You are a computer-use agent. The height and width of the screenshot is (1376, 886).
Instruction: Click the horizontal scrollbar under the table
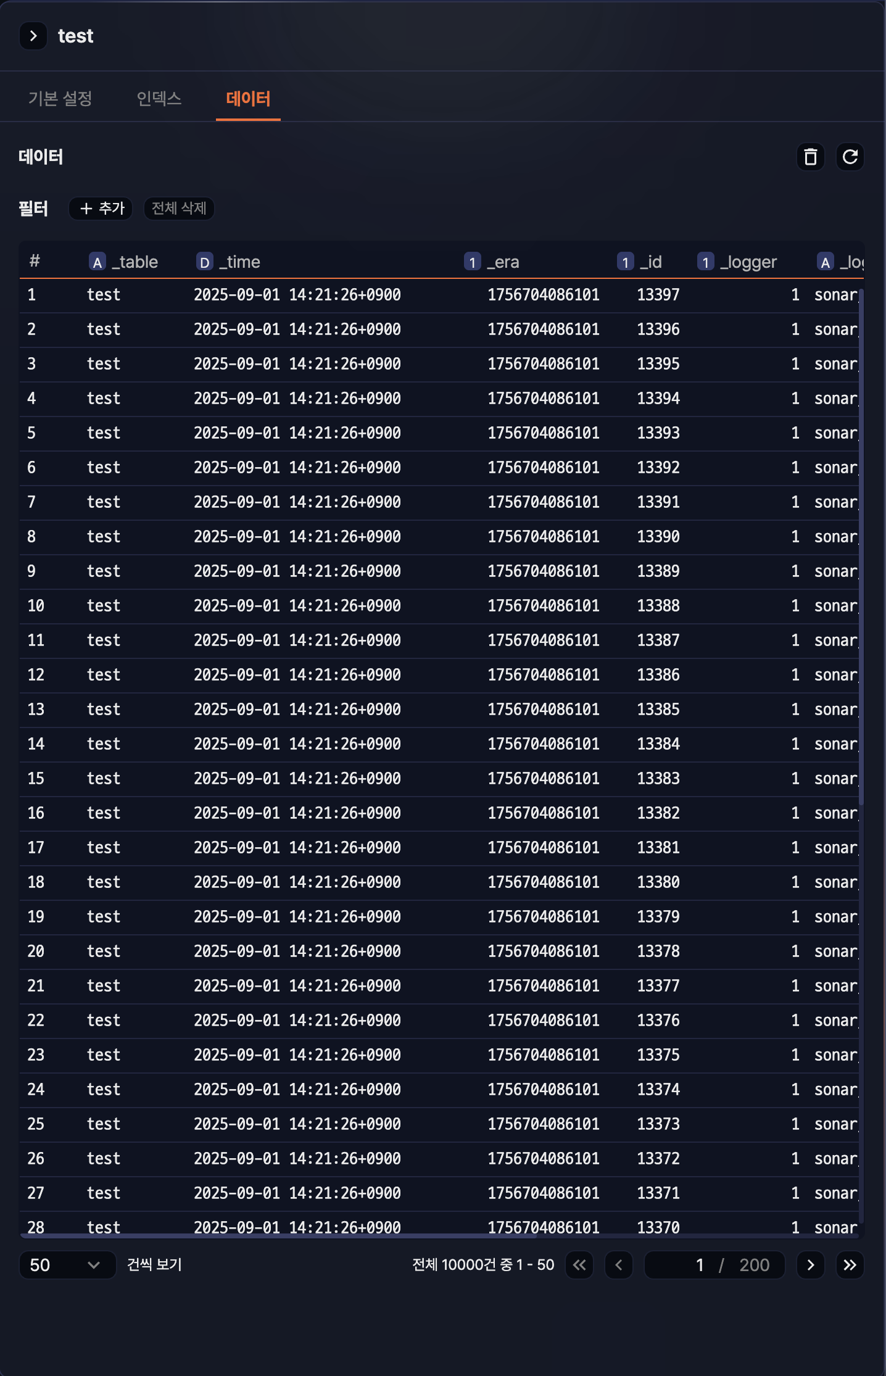[278, 1236]
